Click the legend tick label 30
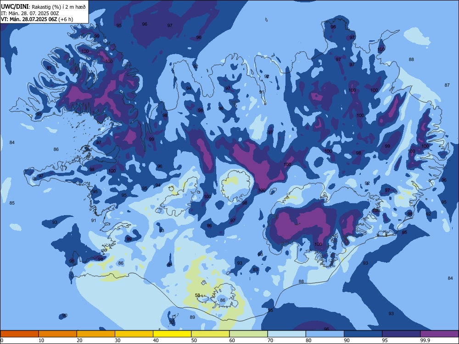This screenshot has height=344, width=459. (x=118, y=340)
